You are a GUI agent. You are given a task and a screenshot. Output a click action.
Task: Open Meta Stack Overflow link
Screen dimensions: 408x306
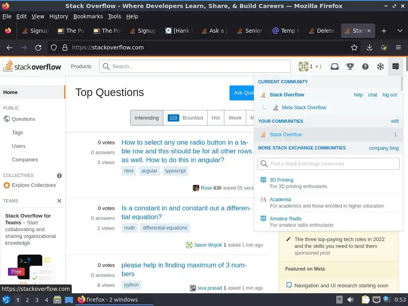coord(304,108)
